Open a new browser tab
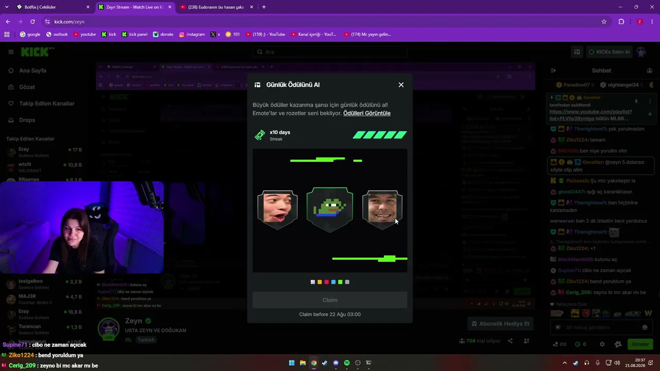 pyautogui.click(x=264, y=7)
